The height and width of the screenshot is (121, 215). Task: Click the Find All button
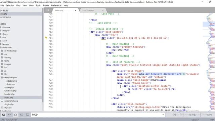pyautogui.click(x=209, y=115)
